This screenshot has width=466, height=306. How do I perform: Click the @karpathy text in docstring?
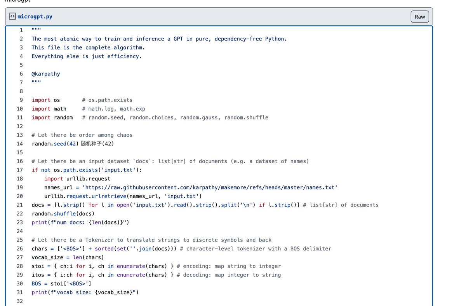click(x=46, y=74)
